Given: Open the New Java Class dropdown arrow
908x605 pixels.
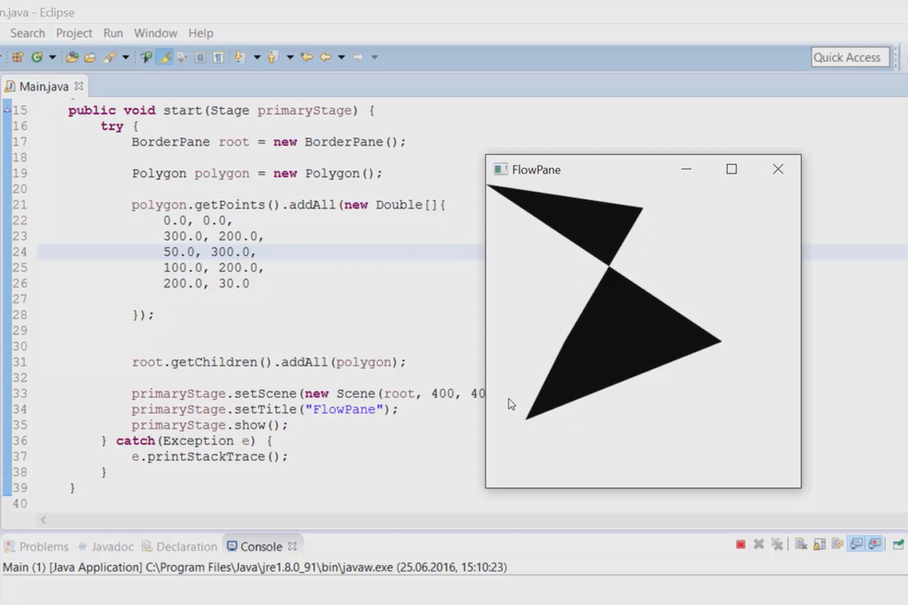Looking at the screenshot, I should [52, 57].
